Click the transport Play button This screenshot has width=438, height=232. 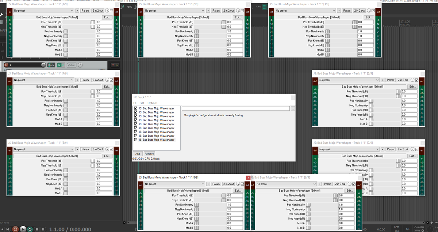(x=23, y=229)
